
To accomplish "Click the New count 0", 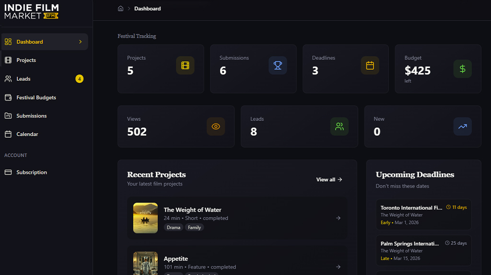I will click(377, 132).
